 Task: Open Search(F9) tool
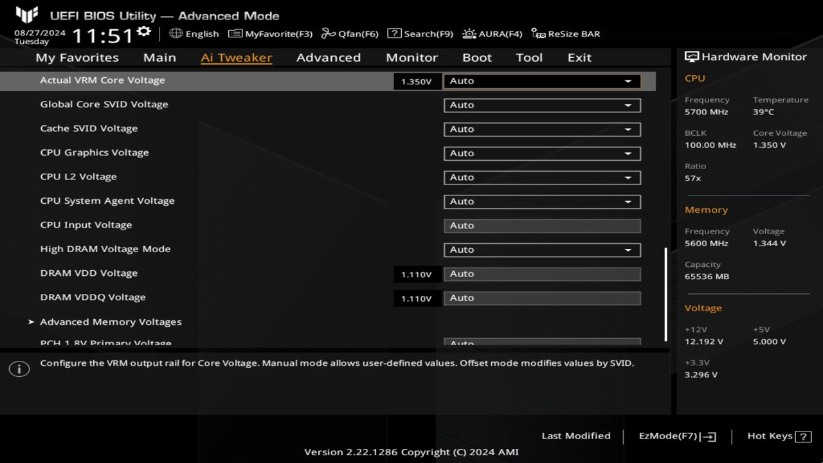click(420, 33)
